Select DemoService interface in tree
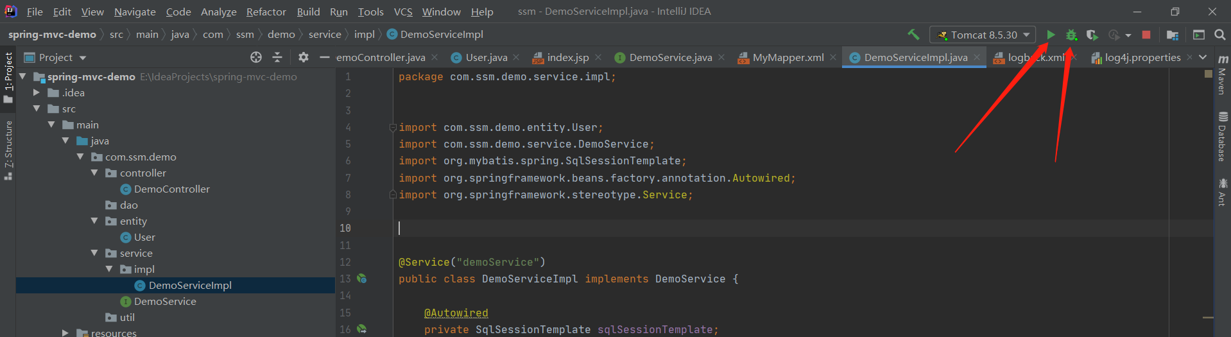Image resolution: width=1231 pixels, height=337 pixels. [x=164, y=301]
